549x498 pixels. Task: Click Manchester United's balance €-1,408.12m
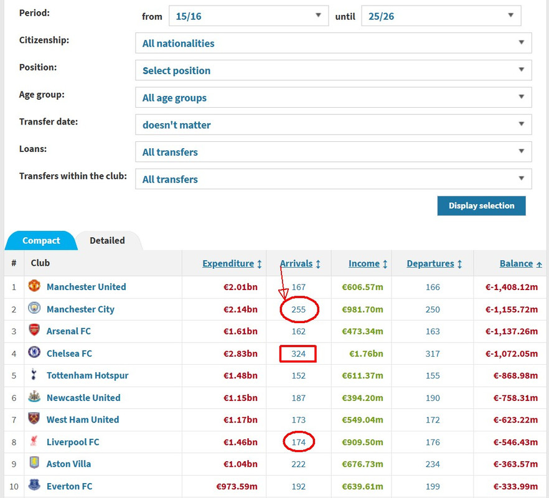pos(512,287)
